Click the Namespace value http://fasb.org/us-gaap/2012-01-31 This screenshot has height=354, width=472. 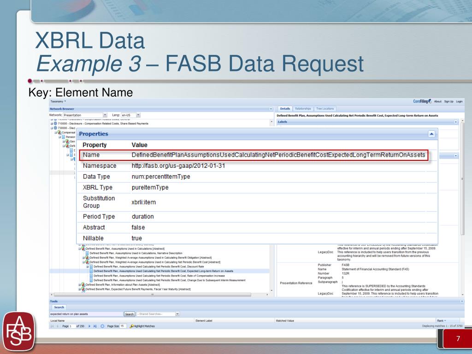[178, 166]
